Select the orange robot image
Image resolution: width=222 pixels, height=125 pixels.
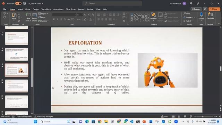[168, 70]
